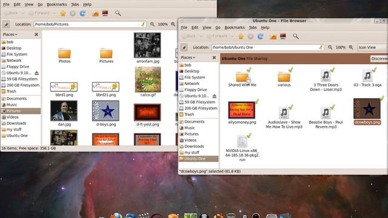This screenshot has width=388, height=218.
Task: Click Reload icon in Pictures window toolbar
Action: pyautogui.click(x=82, y=13)
